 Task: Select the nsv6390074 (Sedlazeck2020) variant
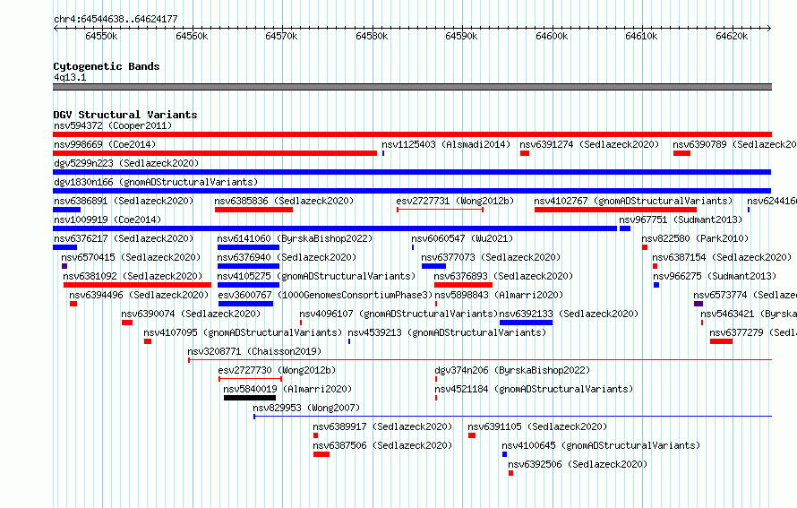191,314
